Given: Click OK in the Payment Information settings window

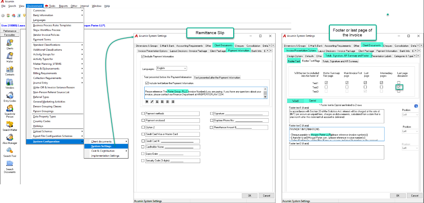Looking at the screenshot, I should point(250,196).
